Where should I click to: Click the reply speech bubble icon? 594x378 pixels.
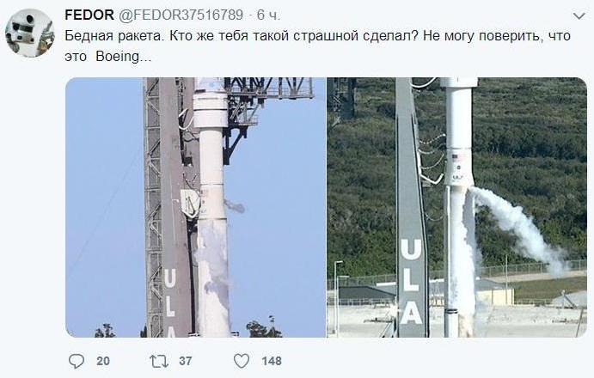pyautogui.click(x=77, y=361)
